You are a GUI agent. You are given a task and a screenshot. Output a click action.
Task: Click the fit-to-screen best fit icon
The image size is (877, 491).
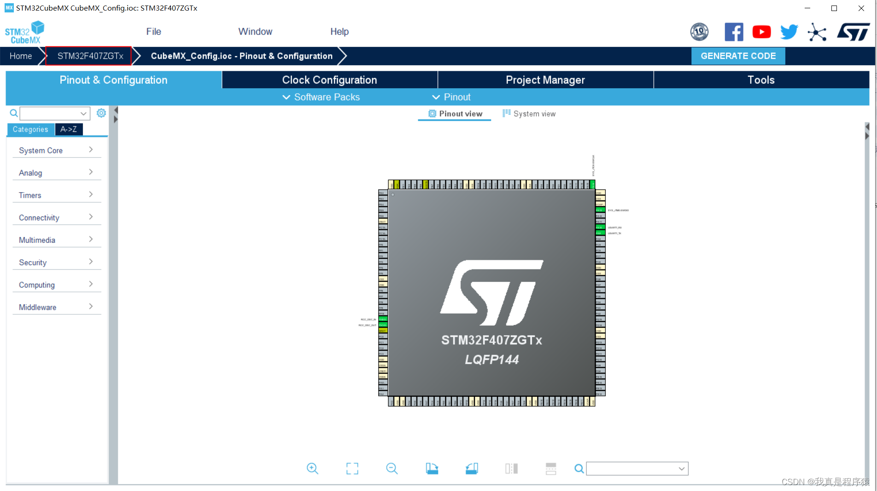(352, 468)
